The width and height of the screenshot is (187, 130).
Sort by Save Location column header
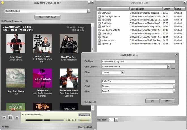click(x=146, y=9)
